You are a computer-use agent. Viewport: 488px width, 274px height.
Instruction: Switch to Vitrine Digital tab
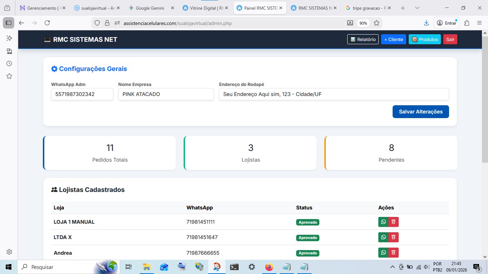pyautogui.click(x=203, y=8)
